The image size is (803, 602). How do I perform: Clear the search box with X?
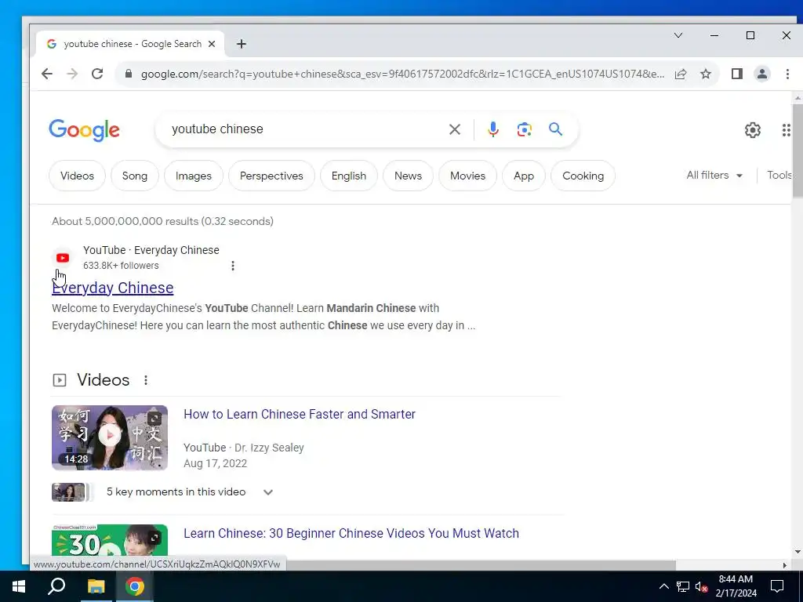[454, 129]
